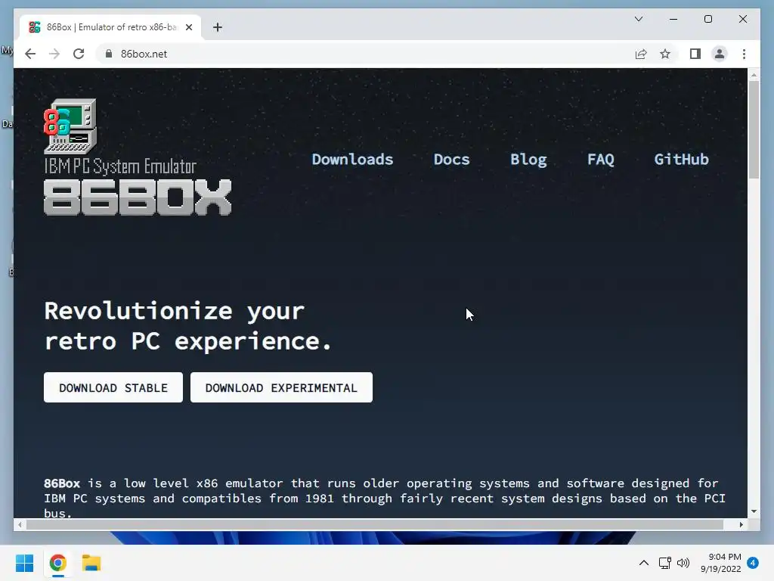The image size is (774, 581).
Task: Open a new tab with the plus button
Action: pos(218,27)
